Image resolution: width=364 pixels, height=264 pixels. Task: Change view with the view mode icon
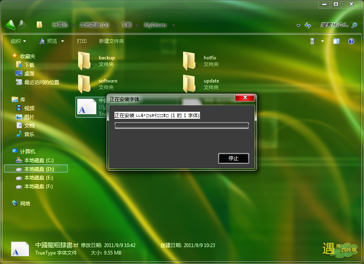[x=314, y=41]
